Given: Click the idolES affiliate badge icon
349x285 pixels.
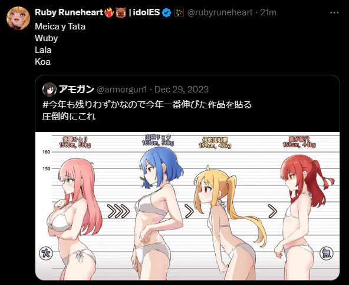Looking at the screenshot, I should tap(179, 12).
